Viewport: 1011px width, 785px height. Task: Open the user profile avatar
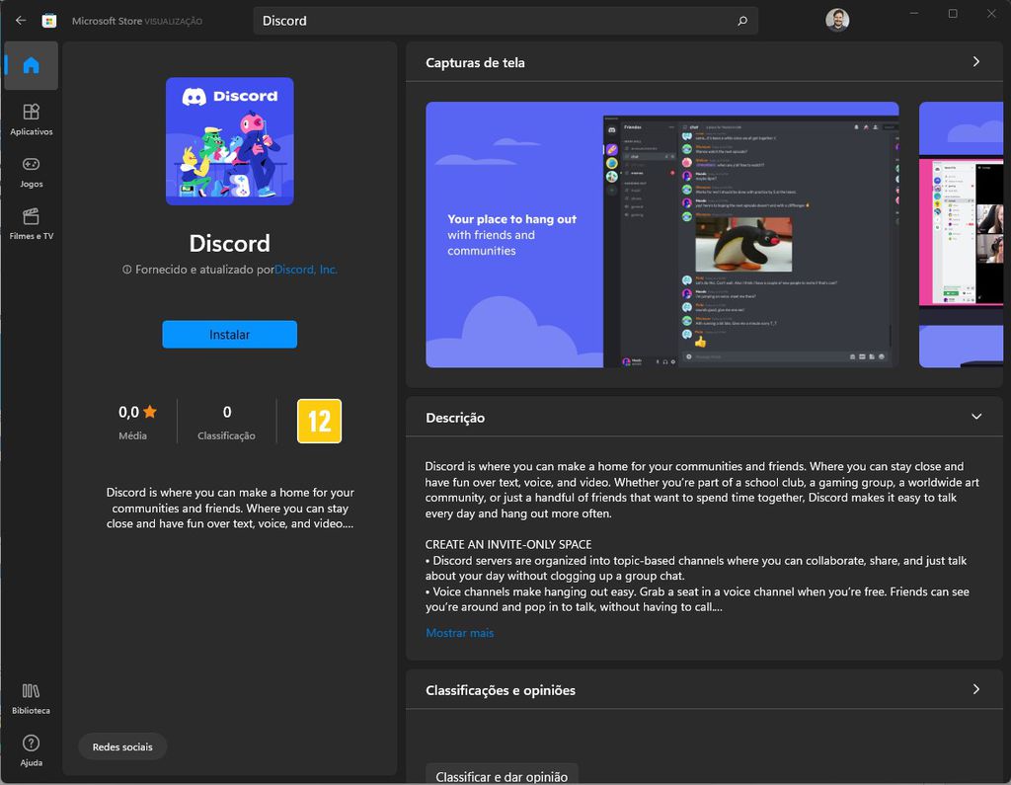[837, 20]
